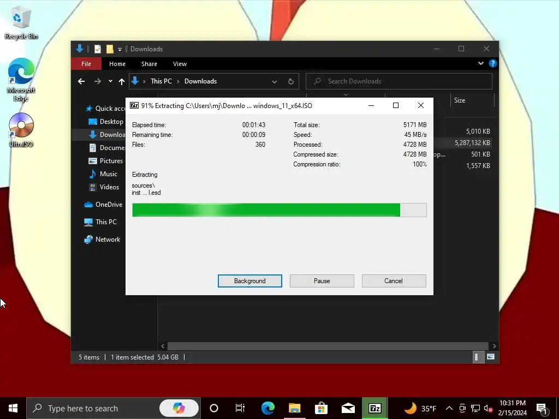This screenshot has width=559, height=419.
Task: Open the View ribbon tab
Action: 180,64
